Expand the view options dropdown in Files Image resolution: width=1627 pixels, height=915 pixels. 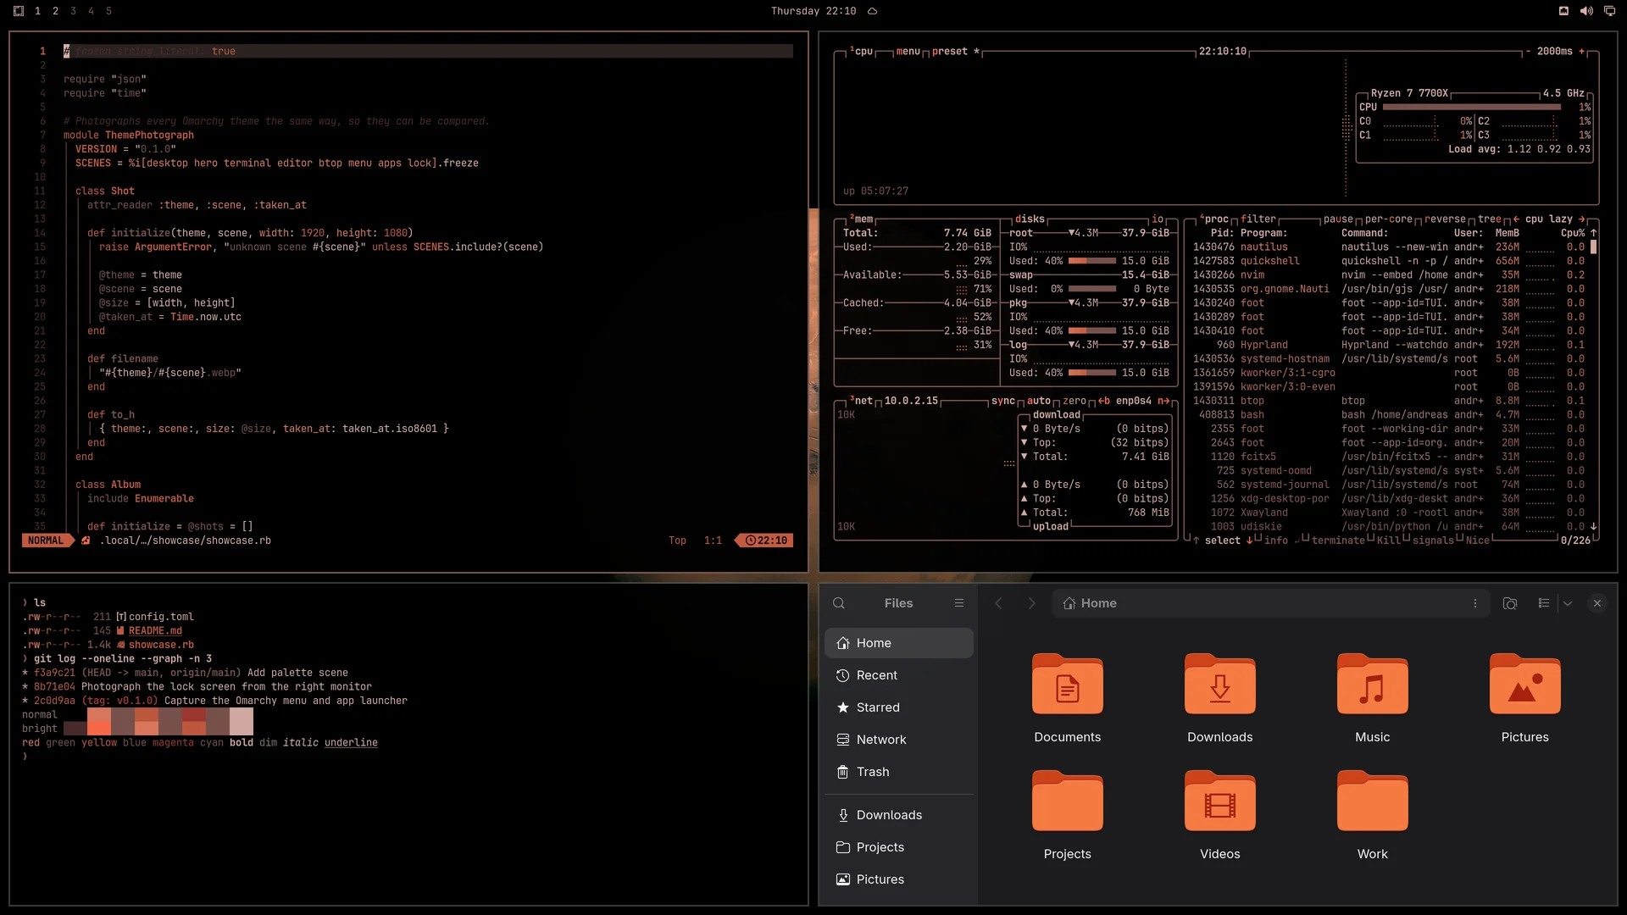[x=1568, y=603]
